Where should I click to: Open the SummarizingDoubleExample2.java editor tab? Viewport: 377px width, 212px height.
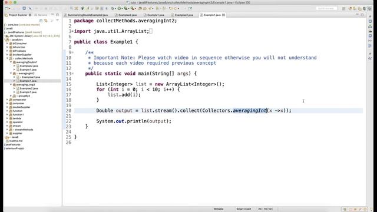[x=88, y=15]
